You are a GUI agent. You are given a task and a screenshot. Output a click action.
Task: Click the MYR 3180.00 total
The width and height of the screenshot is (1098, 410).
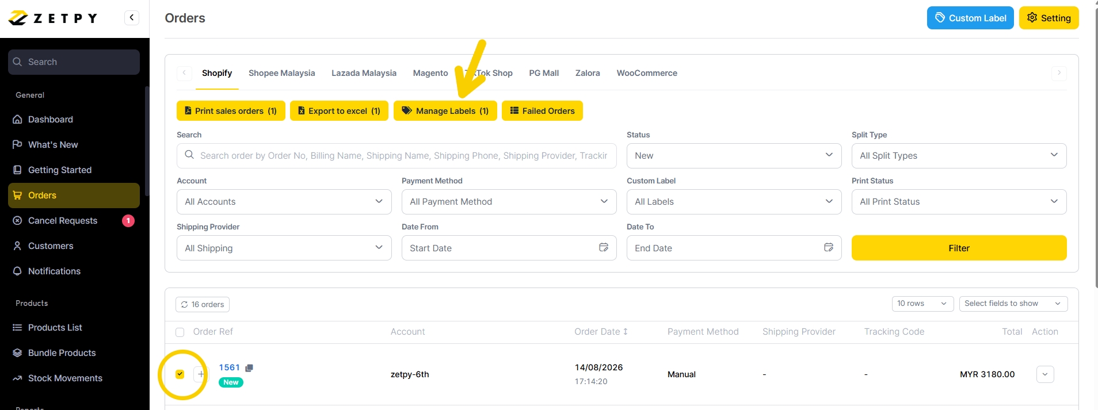pos(987,374)
